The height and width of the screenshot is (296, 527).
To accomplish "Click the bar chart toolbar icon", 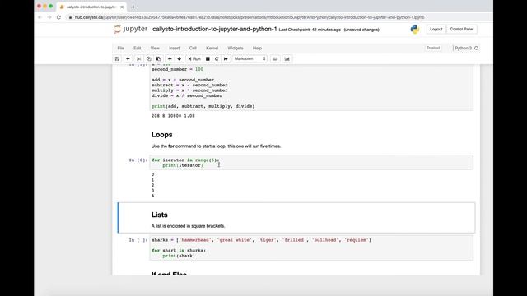I will [x=287, y=58].
